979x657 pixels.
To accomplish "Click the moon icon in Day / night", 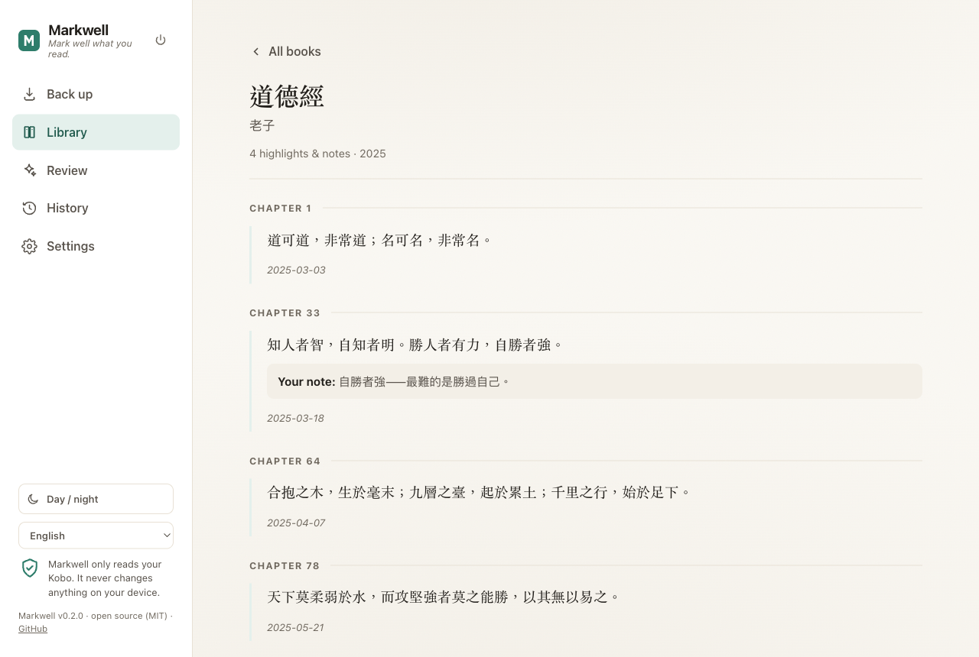I will [33, 499].
